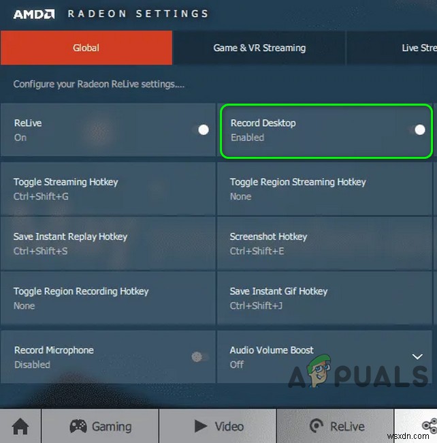
Task: Disable the Record Desktop toggle
Action: tap(417, 130)
